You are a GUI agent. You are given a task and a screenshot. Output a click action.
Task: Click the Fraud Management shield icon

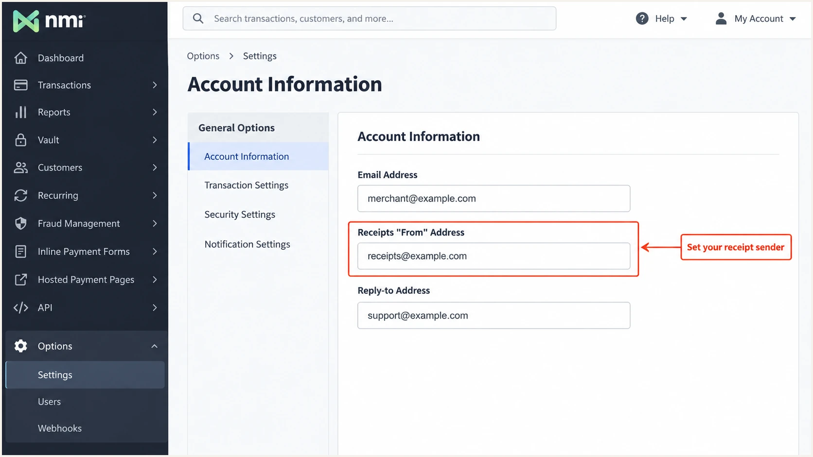click(x=20, y=223)
